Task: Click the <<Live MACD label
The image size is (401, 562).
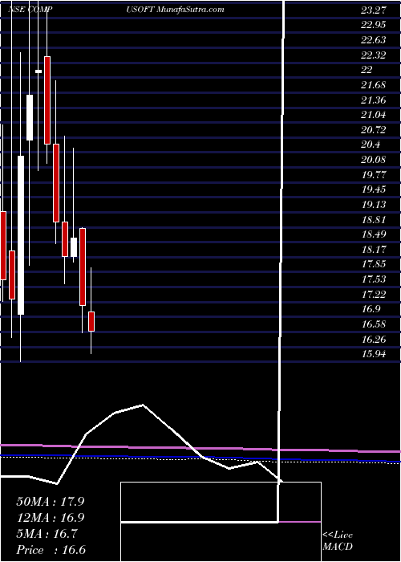Action: (338, 541)
